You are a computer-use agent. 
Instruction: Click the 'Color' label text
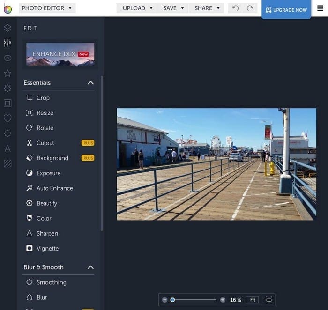point(44,218)
